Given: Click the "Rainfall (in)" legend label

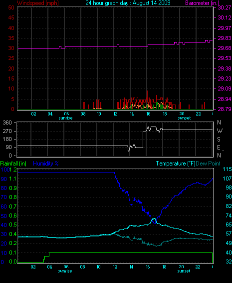Looking at the screenshot, I should click(x=13, y=163).
